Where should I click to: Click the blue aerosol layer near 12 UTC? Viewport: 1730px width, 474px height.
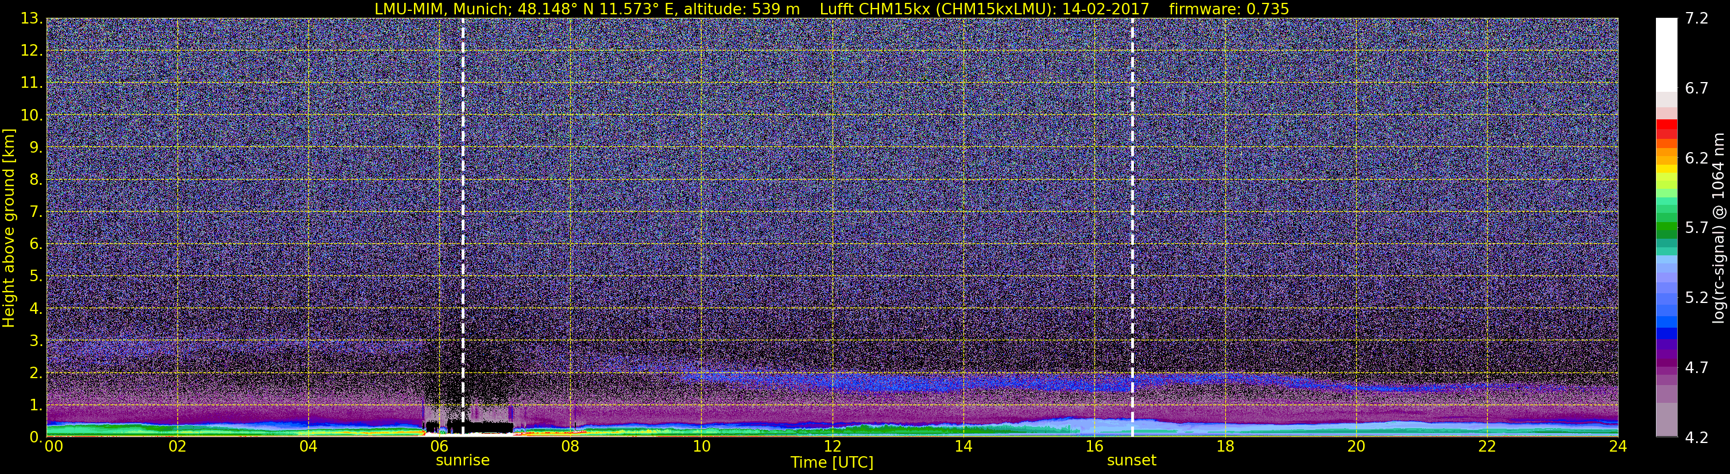(x=832, y=383)
